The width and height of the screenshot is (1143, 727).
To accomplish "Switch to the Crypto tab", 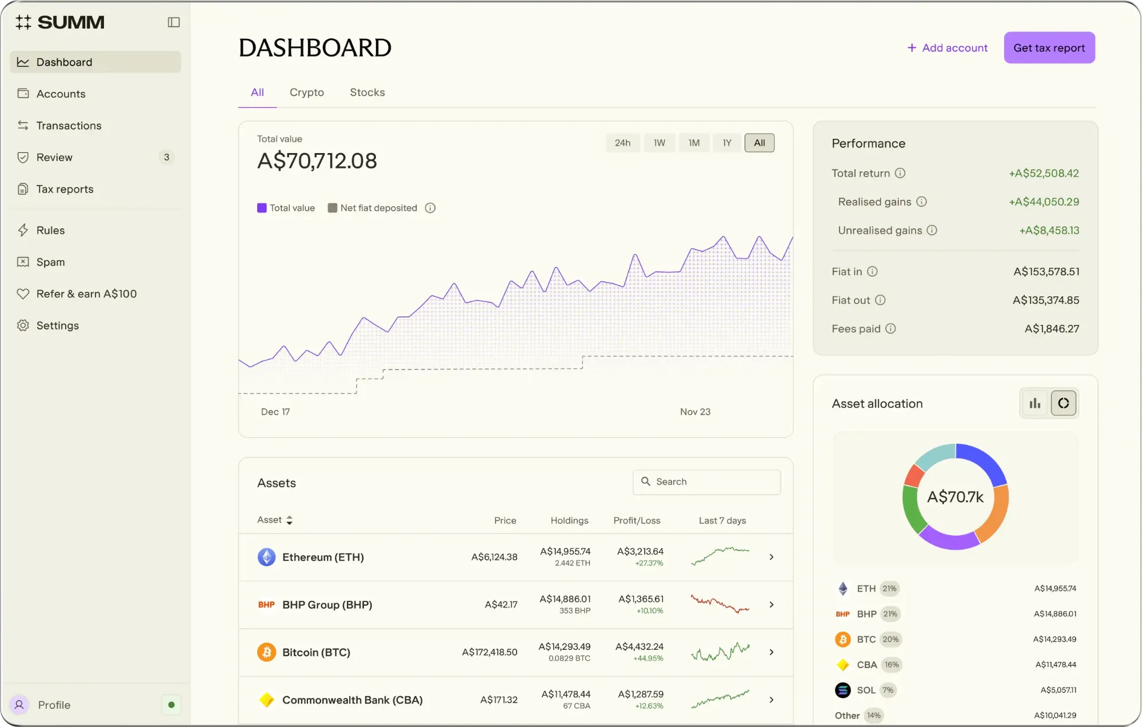I will [306, 92].
